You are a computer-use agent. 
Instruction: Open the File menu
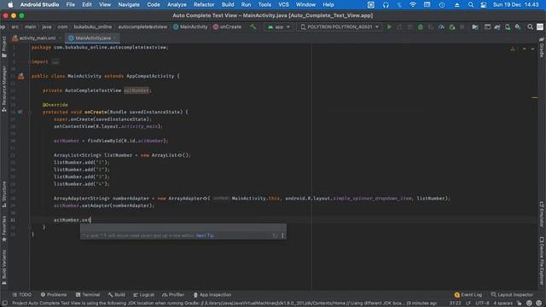point(70,4)
